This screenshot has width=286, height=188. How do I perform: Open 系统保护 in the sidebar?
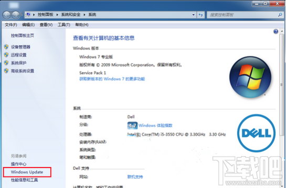pyautogui.click(x=18, y=63)
